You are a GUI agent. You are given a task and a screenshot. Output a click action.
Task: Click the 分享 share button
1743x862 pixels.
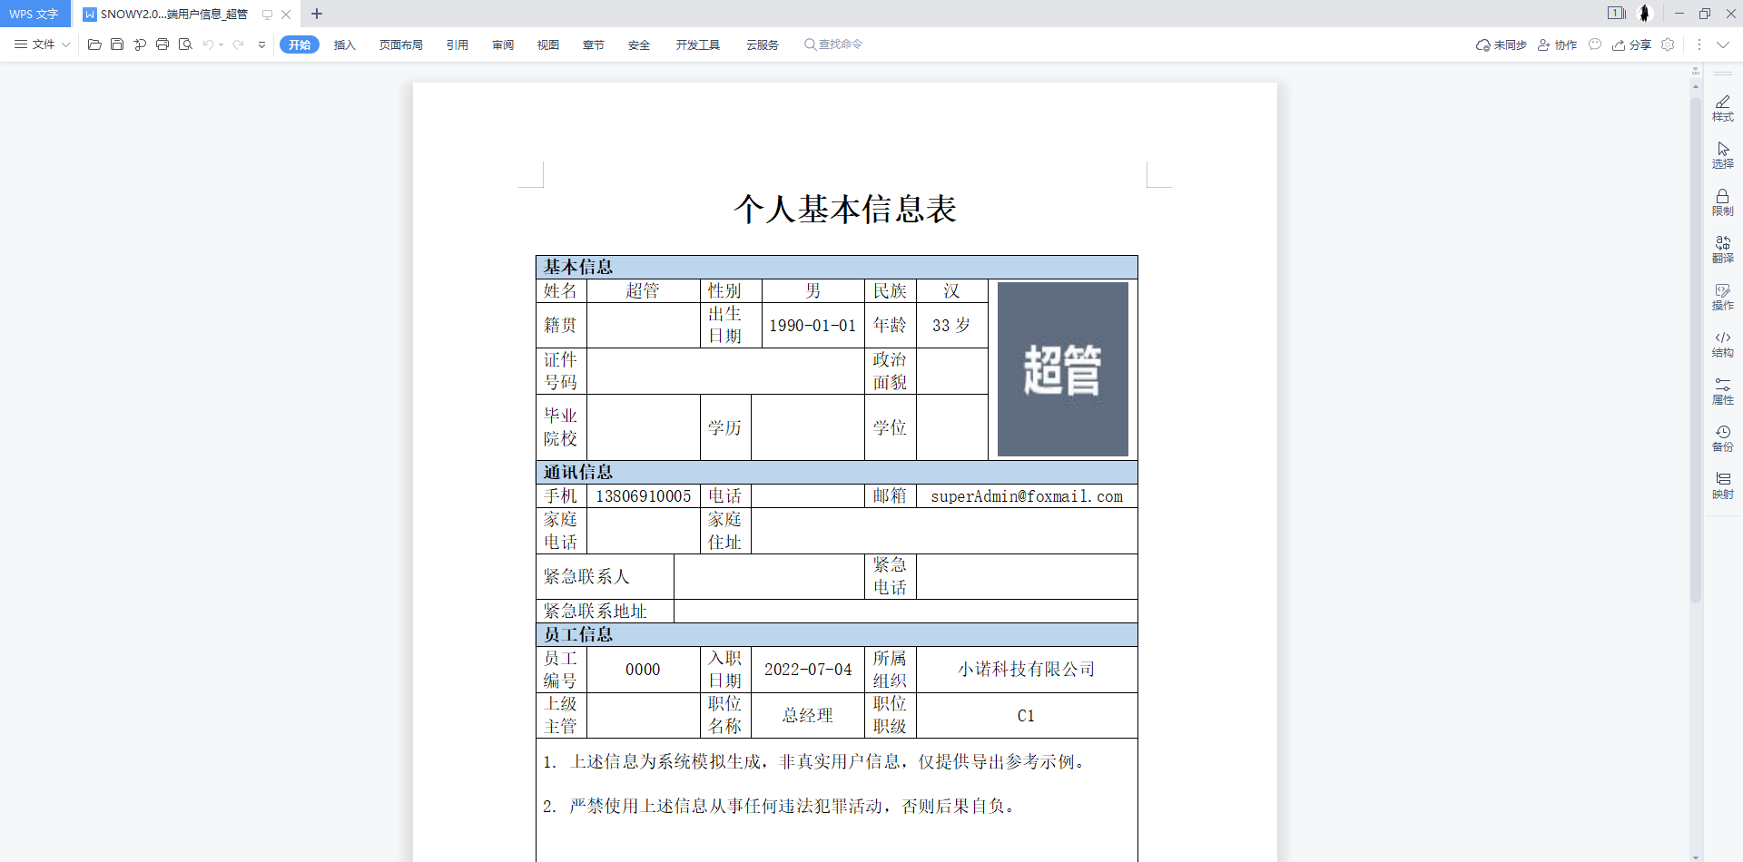[x=1631, y=44]
